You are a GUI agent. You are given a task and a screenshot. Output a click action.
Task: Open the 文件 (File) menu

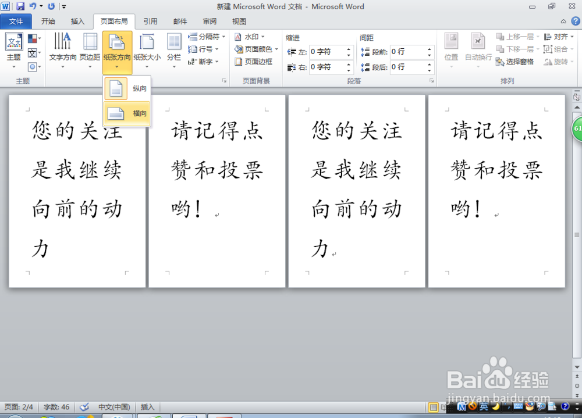16,21
